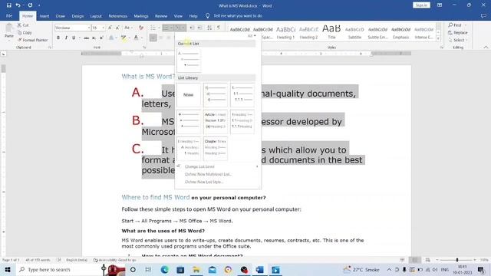
Task: Switch to the Design tab
Action: [77, 16]
